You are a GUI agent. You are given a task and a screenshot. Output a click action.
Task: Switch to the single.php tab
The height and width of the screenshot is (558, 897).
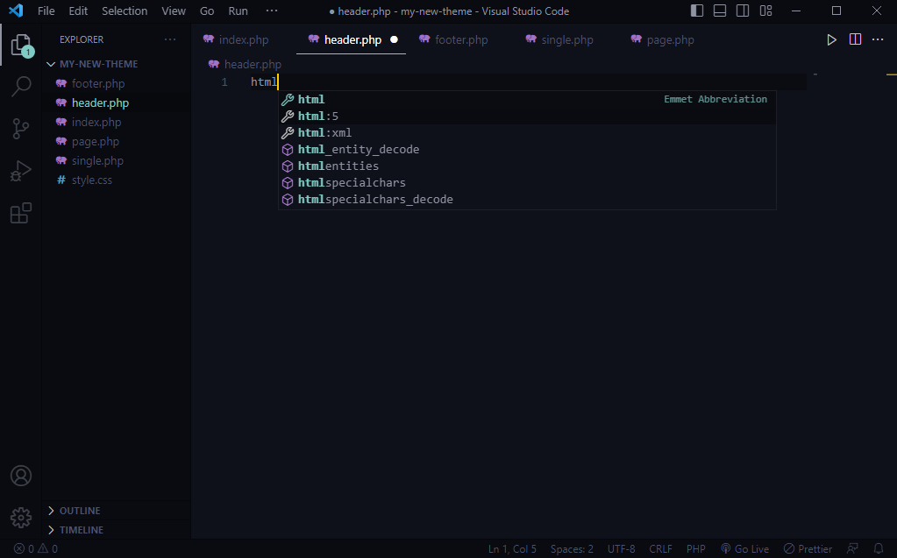(567, 39)
